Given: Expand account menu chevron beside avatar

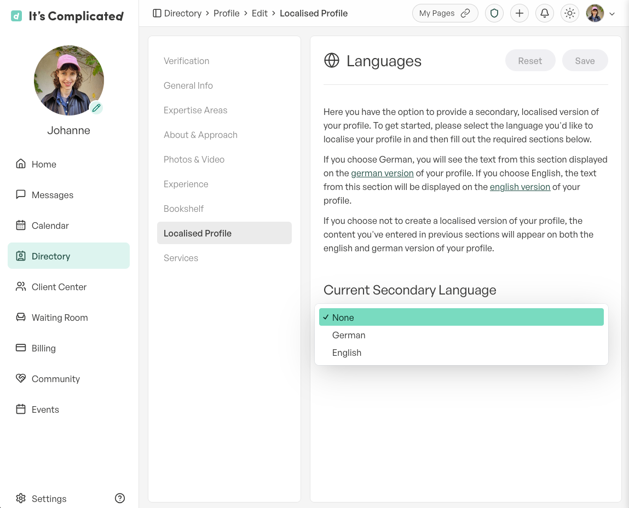Looking at the screenshot, I should [x=612, y=14].
